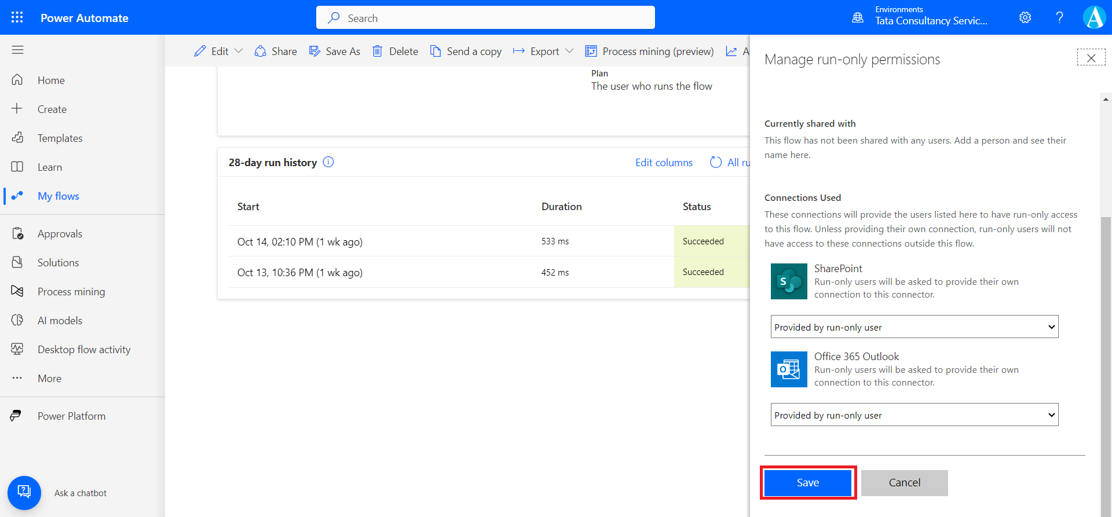This screenshot has height=517, width=1112.
Task: Expand the SharePoint connection dropdown
Action: [914, 327]
